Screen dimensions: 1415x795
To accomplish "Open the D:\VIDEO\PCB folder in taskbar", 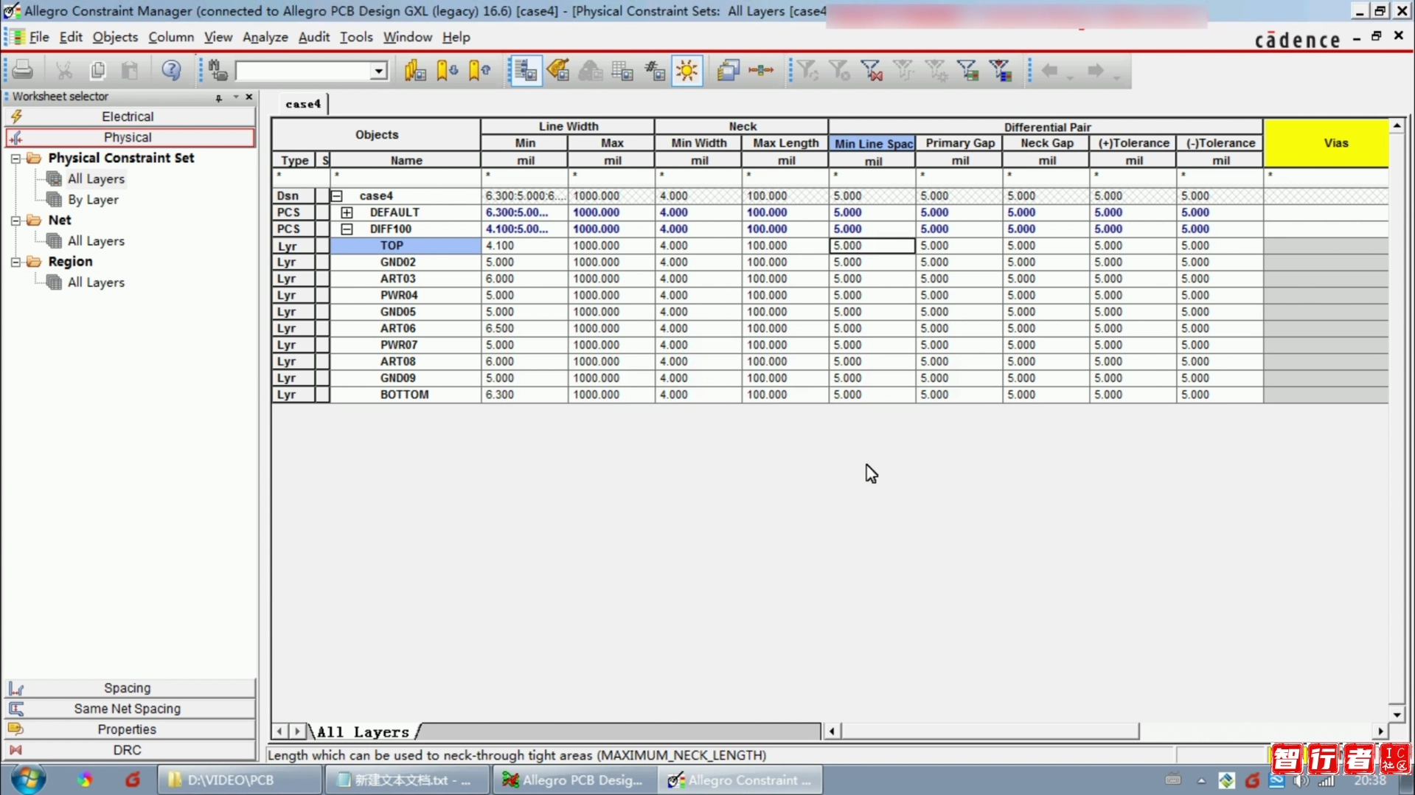I will (240, 780).
